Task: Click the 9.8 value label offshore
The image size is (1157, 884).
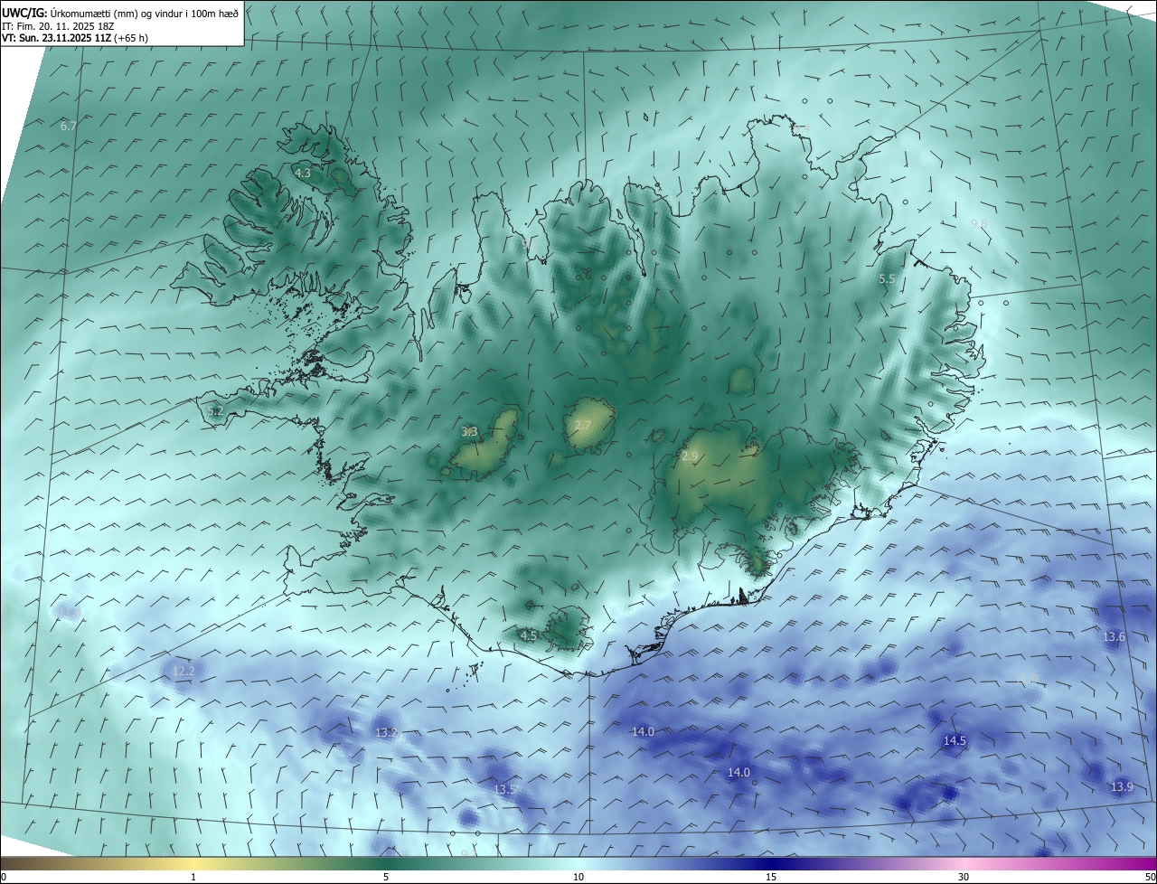Action: pyautogui.click(x=980, y=223)
